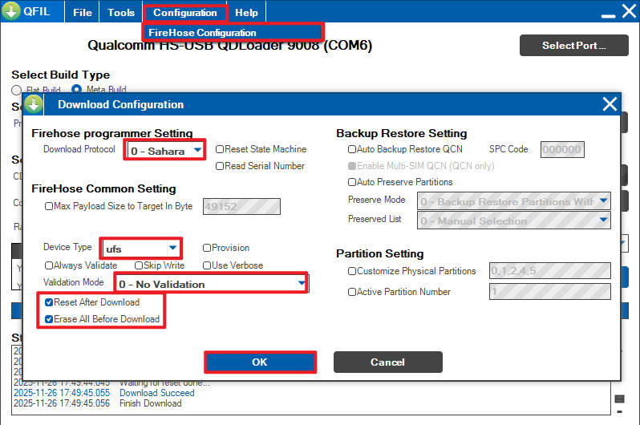Click the Cancel button
The width and height of the screenshot is (640, 425).
(x=387, y=362)
